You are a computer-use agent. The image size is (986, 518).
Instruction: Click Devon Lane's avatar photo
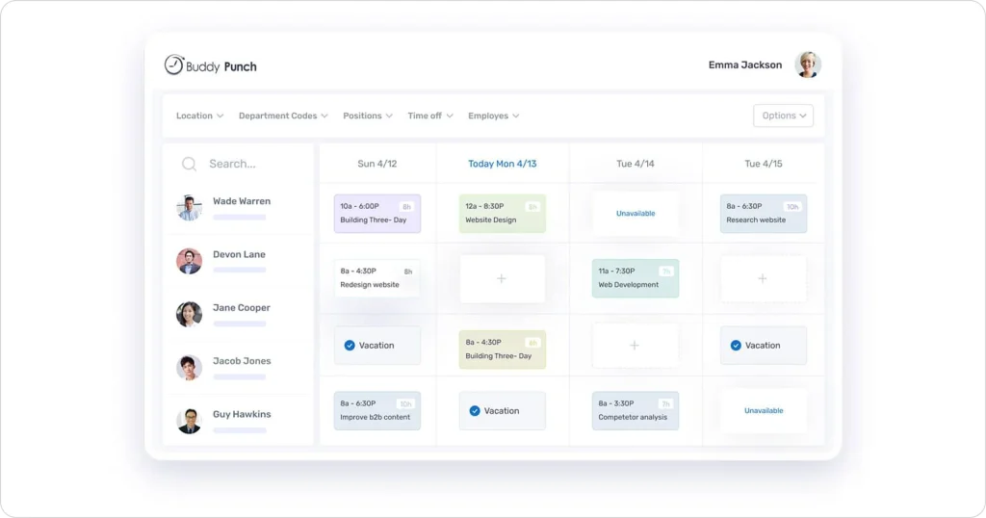pos(189,261)
